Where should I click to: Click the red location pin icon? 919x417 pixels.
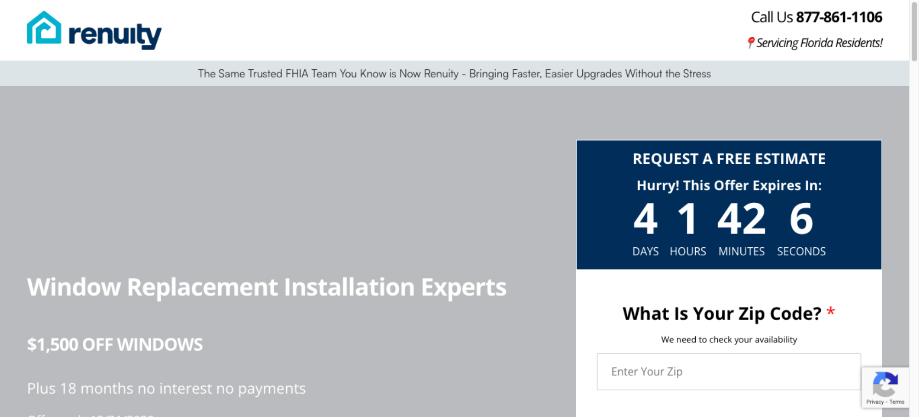tap(750, 43)
